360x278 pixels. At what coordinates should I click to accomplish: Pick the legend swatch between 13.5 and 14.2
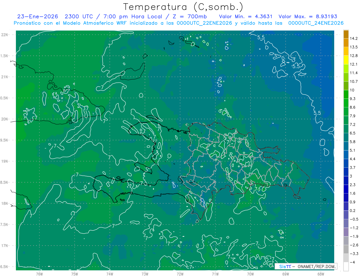click(x=346, y=43)
